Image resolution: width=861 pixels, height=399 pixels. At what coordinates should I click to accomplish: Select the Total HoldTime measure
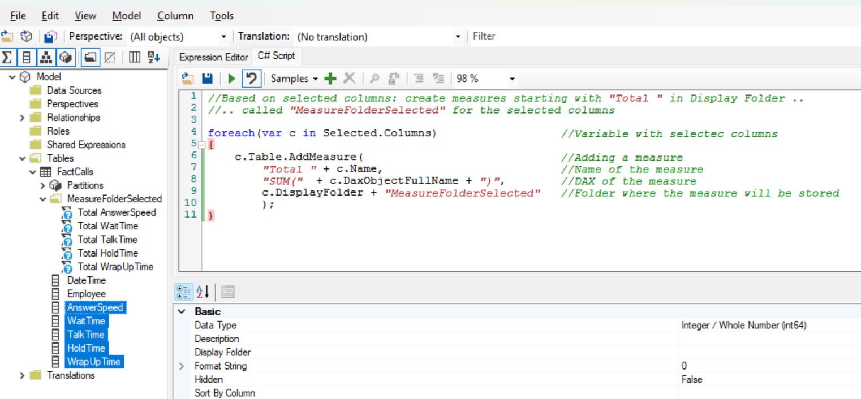(107, 253)
